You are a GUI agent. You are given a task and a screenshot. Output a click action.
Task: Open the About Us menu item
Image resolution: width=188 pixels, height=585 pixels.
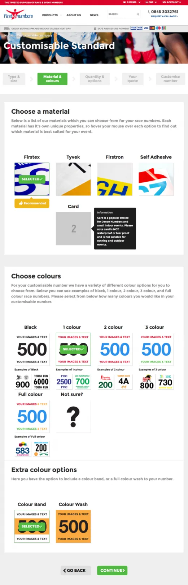click(x=74, y=15)
